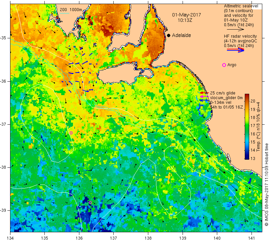Click the -39 latitude axis label
Image resolution: width=269 pixels, height=242 pixels.
pyautogui.click(x=3, y=210)
